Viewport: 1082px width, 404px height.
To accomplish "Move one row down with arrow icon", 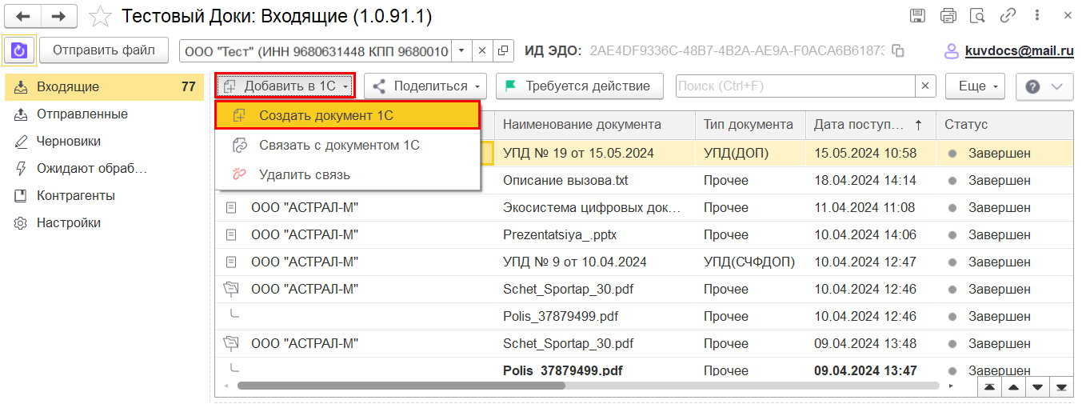I will coord(1037,386).
